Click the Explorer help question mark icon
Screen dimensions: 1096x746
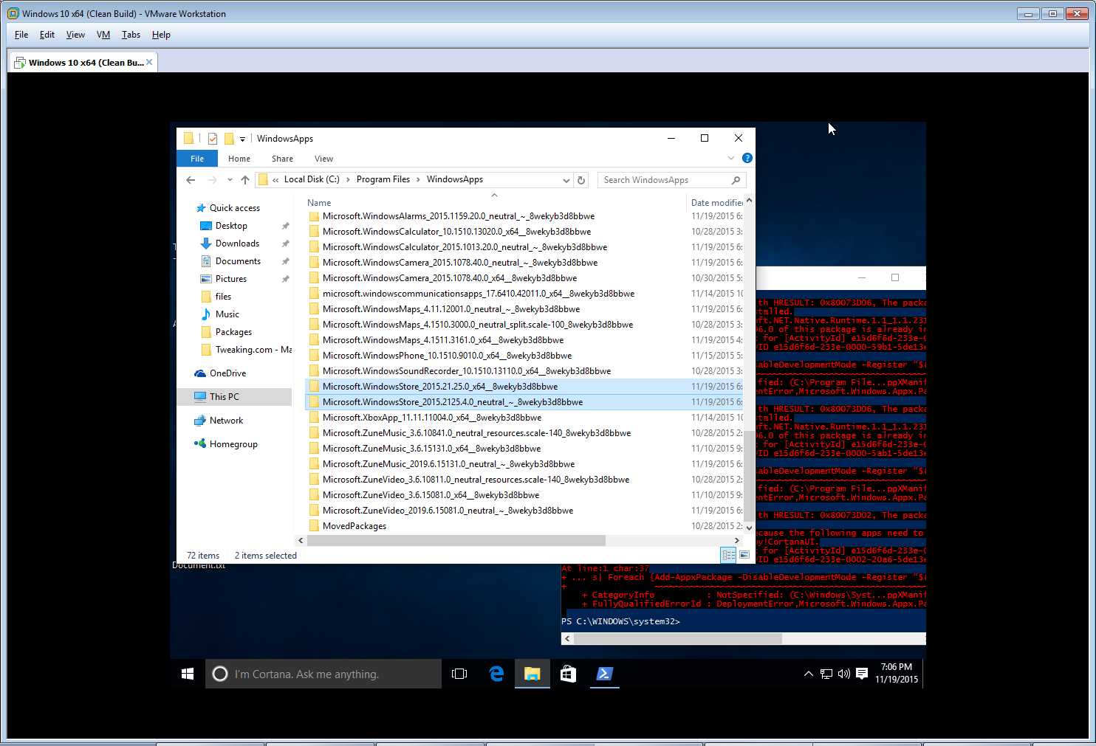(747, 158)
